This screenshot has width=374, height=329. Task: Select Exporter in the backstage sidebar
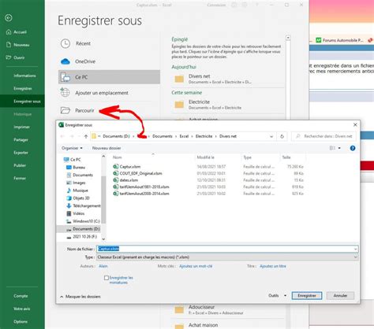coord(21,153)
